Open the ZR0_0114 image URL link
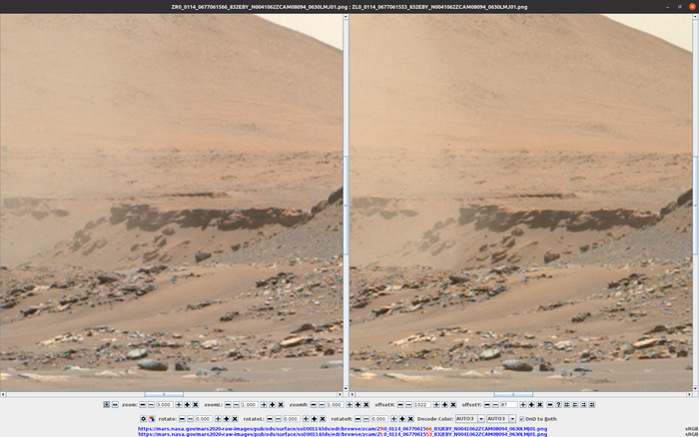The image size is (699, 437). (x=343, y=429)
